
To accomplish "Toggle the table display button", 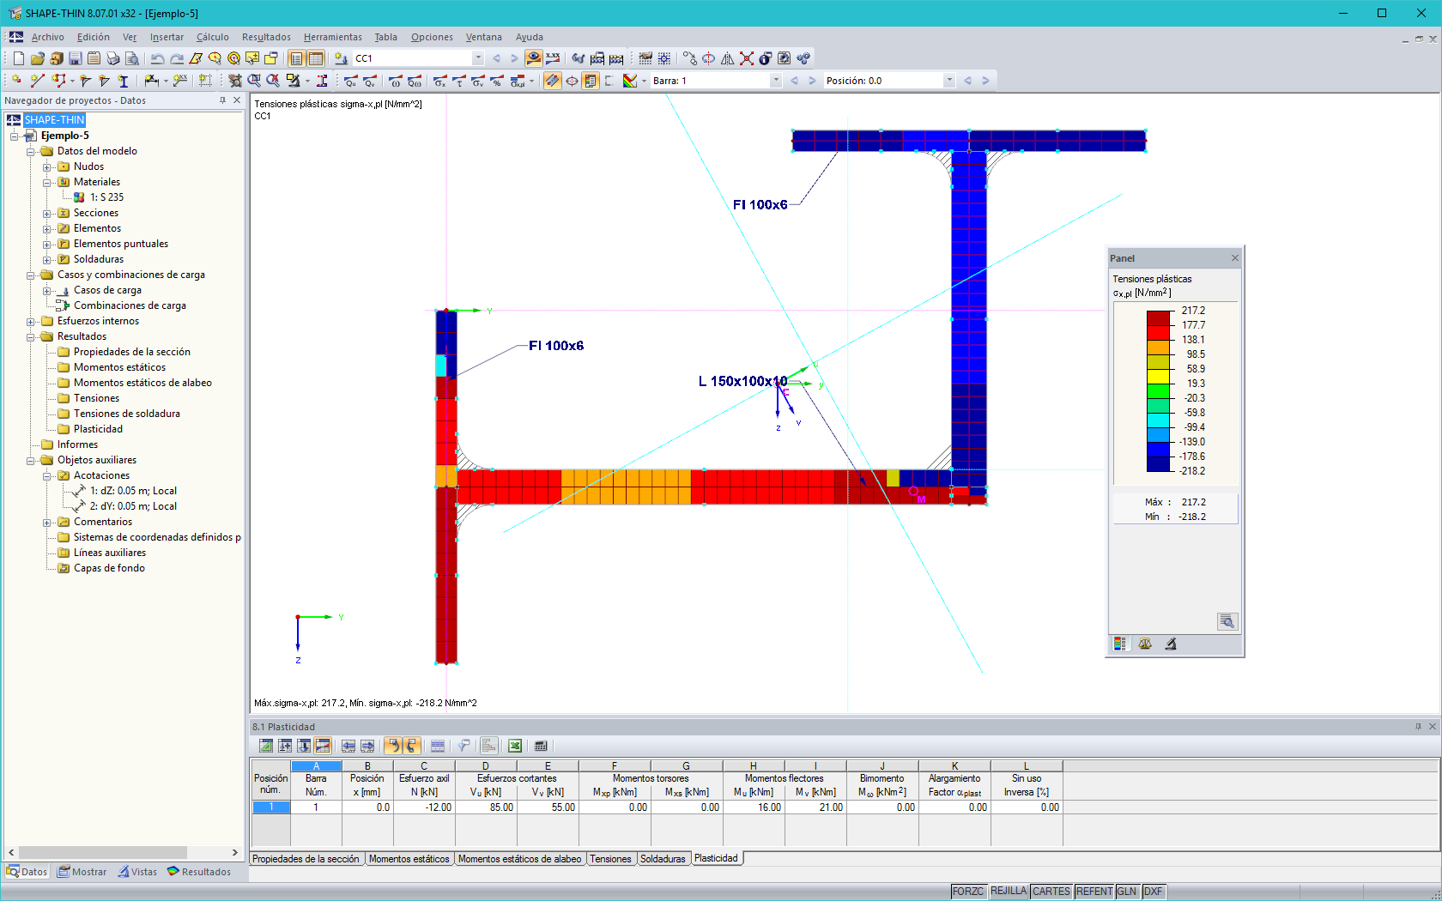I will click(x=316, y=58).
